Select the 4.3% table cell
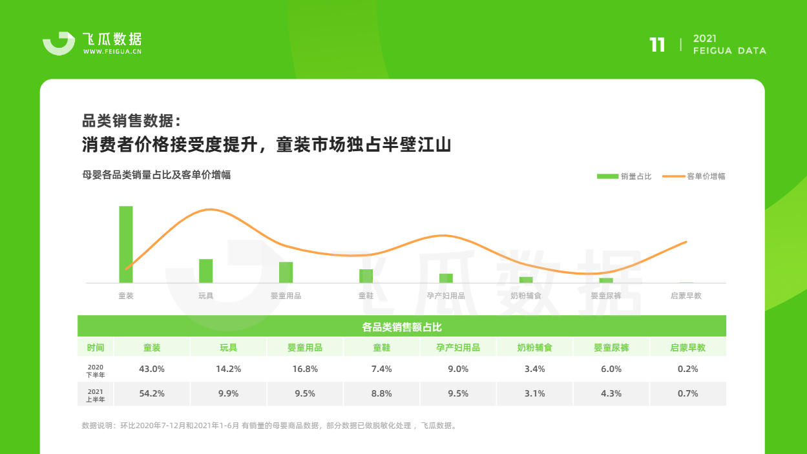This screenshot has height=454, width=807. [612, 393]
